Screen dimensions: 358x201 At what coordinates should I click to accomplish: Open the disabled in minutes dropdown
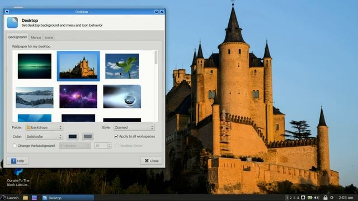[75, 146]
